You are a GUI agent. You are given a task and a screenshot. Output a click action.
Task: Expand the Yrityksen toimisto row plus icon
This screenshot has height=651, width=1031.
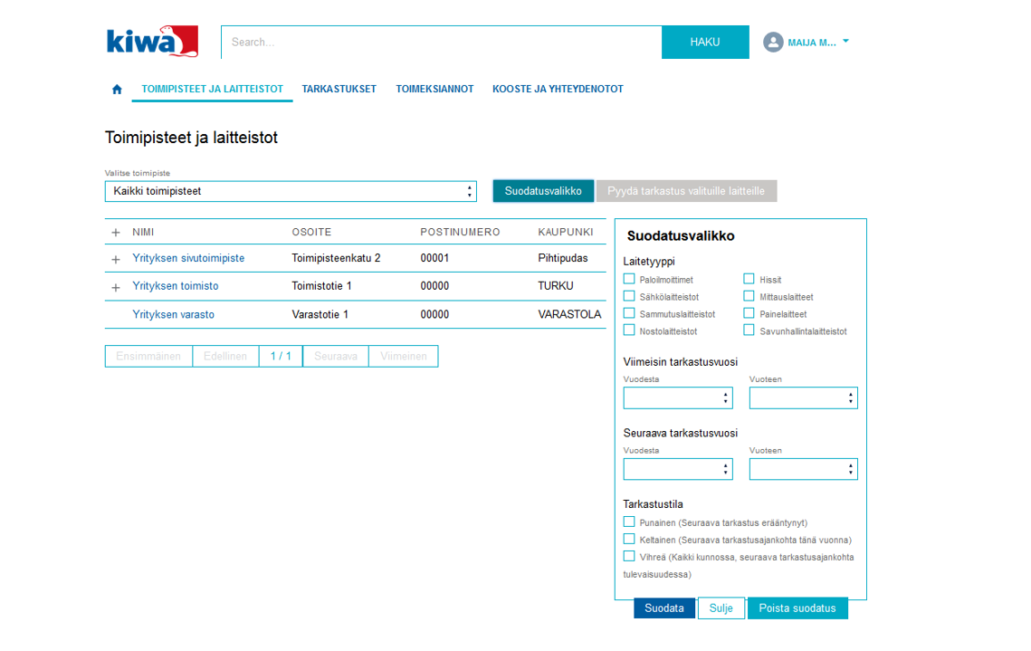(116, 287)
